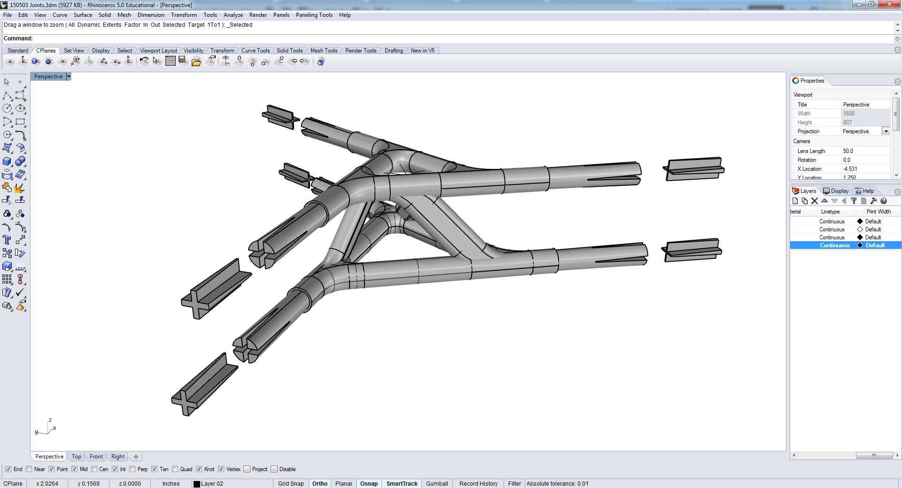The height and width of the screenshot is (488, 902).
Task: Enable the Project osnap checkbox
Action: 247,469
